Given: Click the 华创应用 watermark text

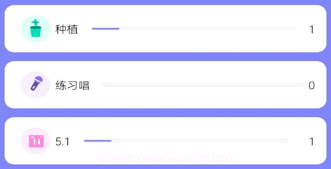Looking at the screenshot, I should (x=116, y=159).
